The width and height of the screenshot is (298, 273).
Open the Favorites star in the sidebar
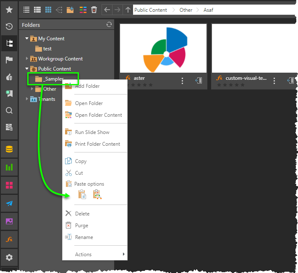coord(9,9)
